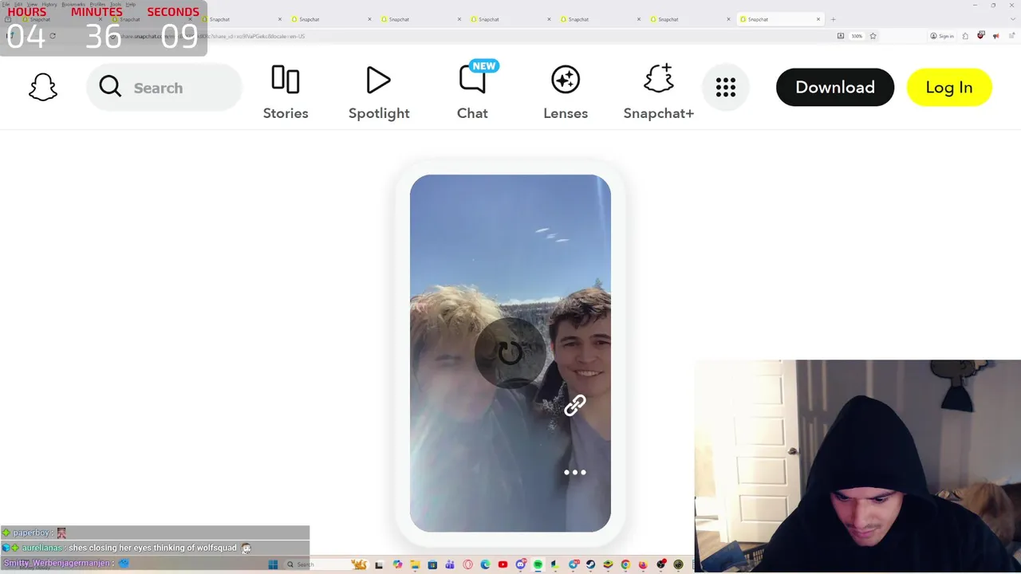
Task: Open the three-dot options on the snap
Action: pos(575,472)
